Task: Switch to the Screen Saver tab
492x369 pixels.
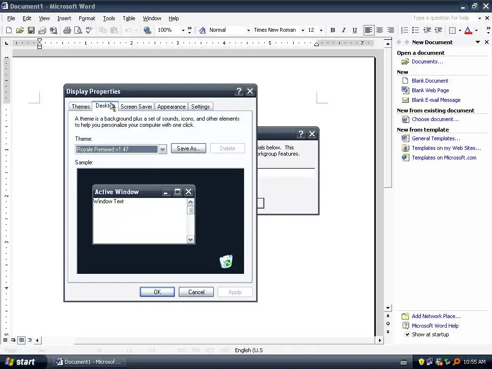Action: tap(136, 107)
